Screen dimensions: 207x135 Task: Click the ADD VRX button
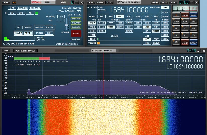point(76,19)
